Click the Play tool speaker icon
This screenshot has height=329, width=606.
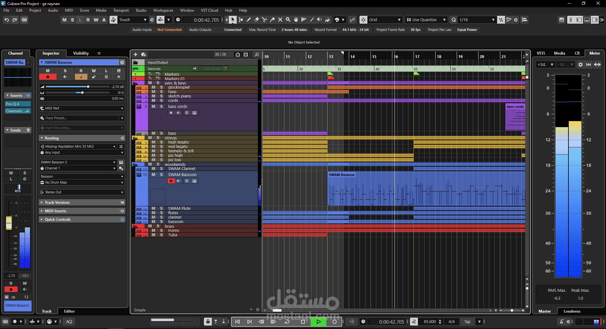point(319,20)
